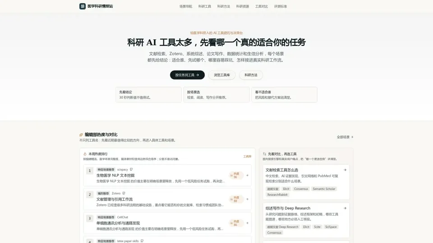Click compare icon beside 先看对比,再选工具

(265, 154)
